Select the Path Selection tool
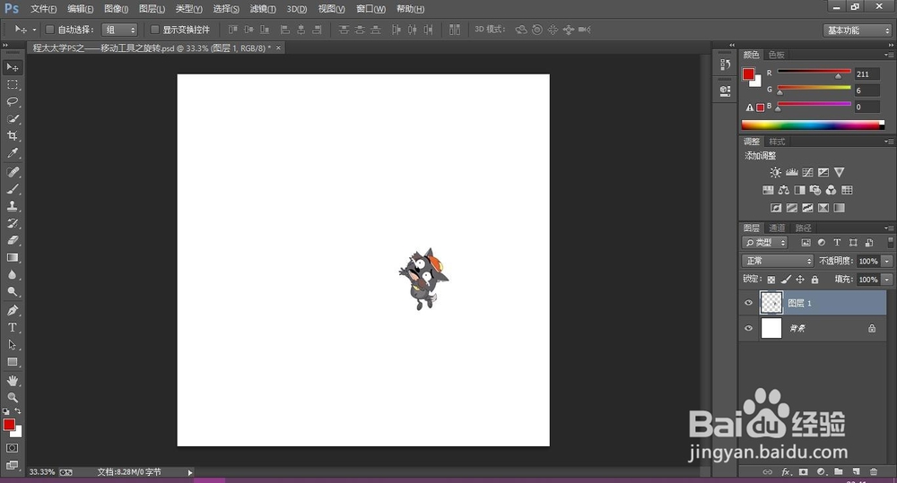 12,345
